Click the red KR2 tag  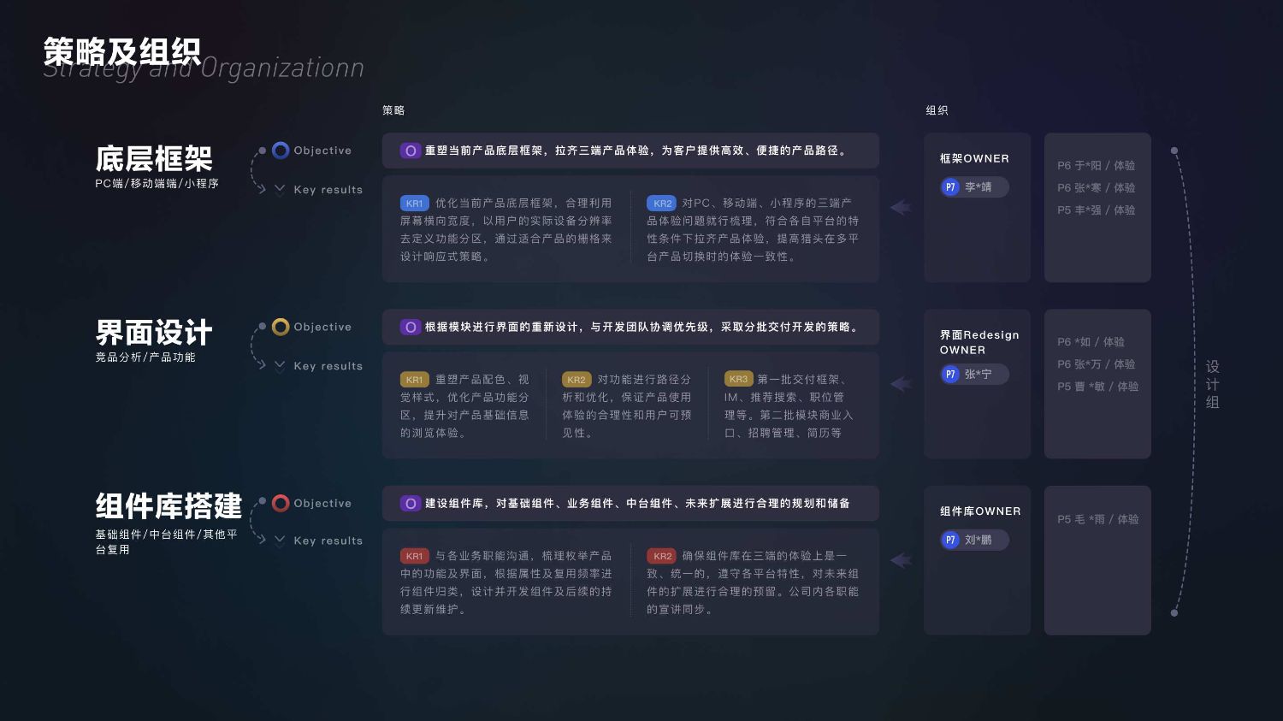[662, 556]
